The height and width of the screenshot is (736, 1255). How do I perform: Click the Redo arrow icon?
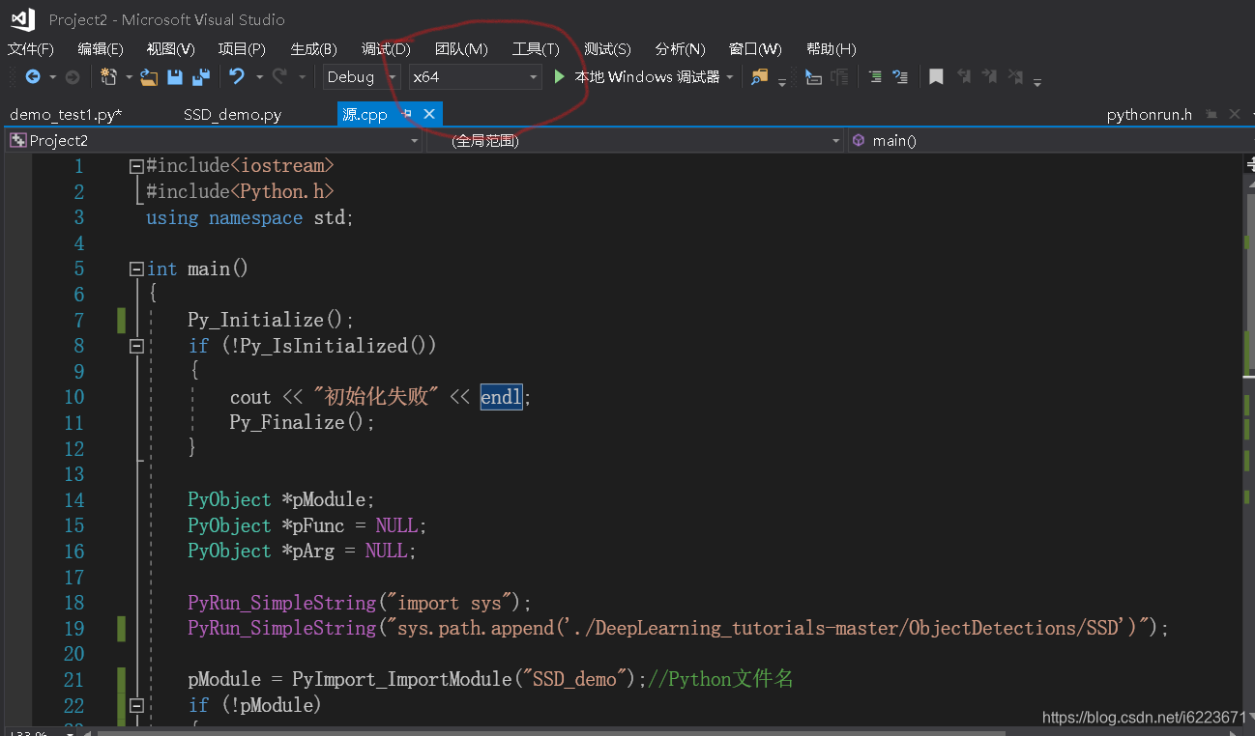tap(279, 76)
